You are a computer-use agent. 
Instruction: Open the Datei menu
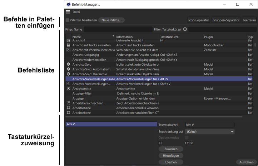pos(76,12)
